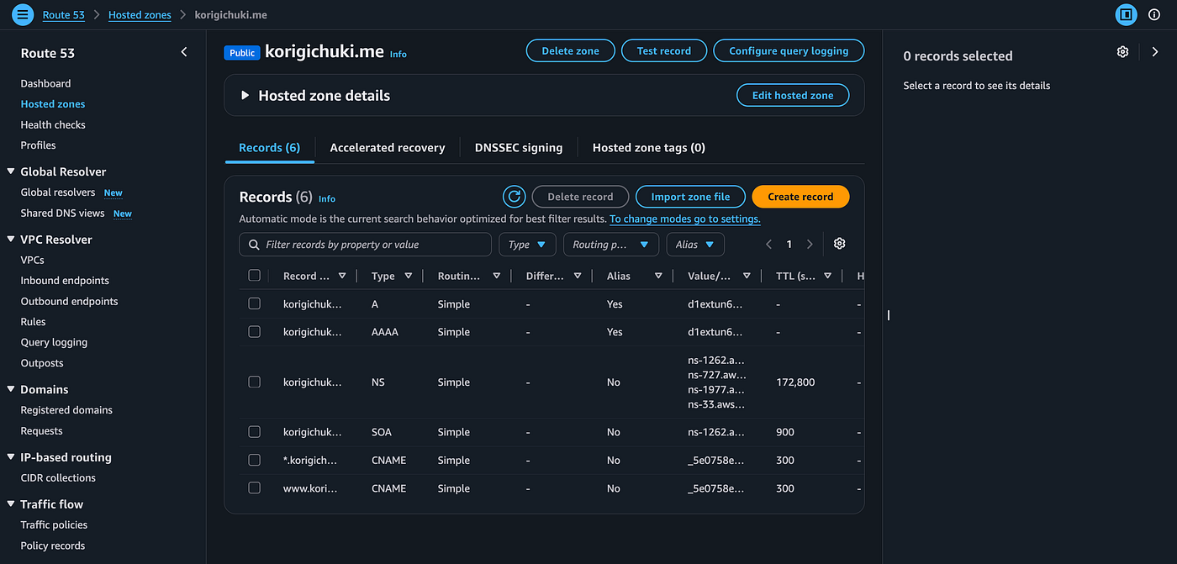Open records table preferences gear
This screenshot has height=564, width=1177.
click(839, 244)
